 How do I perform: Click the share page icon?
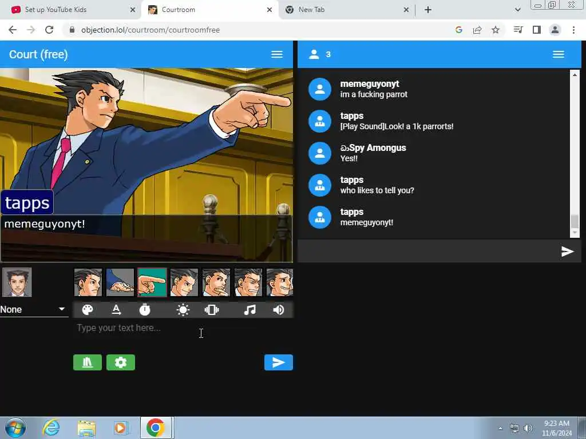click(x=477, y=30)
